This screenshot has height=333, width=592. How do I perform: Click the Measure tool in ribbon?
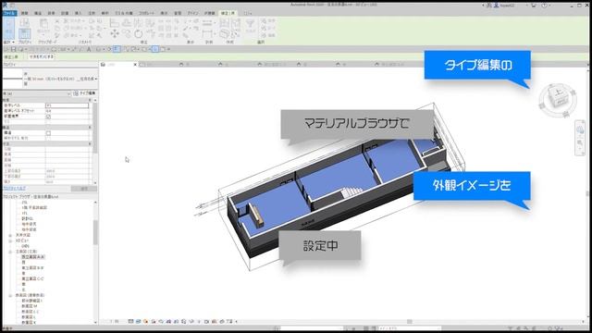click(207, 23)
